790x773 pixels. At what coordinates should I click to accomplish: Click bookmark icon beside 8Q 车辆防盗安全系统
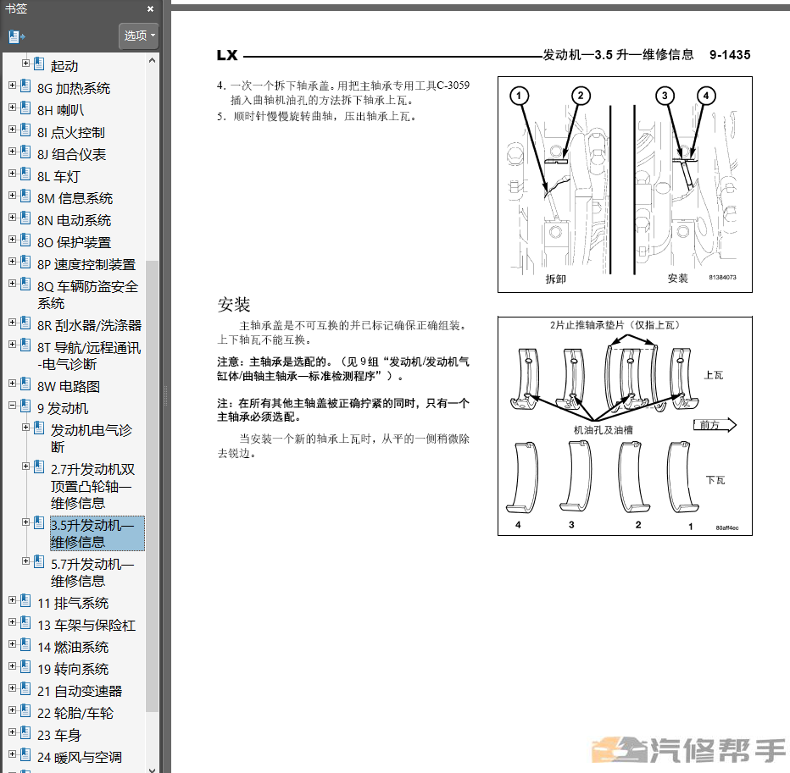coord(25,284)
